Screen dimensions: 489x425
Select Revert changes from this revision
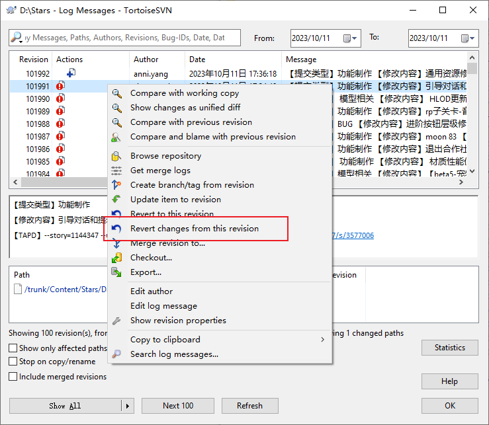[195, 229]
